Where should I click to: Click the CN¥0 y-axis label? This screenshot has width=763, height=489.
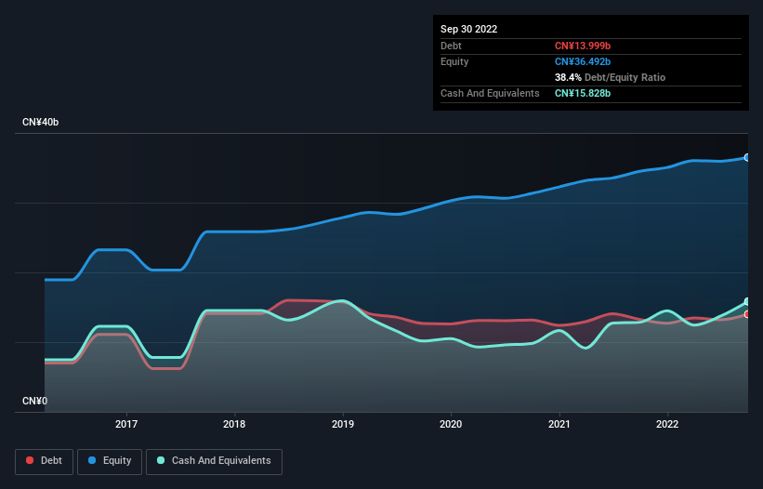click(x=34, y=401)
